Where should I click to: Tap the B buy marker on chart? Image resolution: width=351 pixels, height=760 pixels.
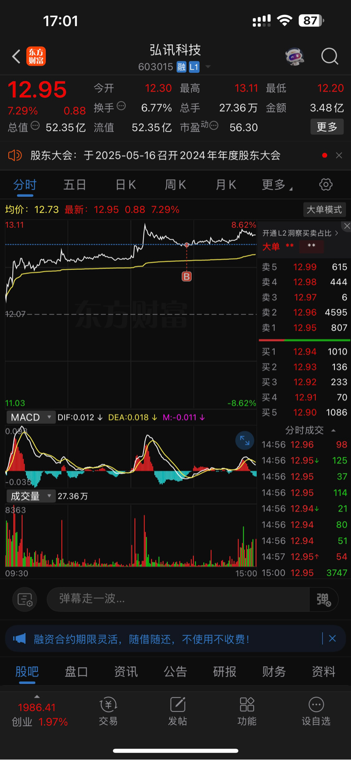click(186, 276)
